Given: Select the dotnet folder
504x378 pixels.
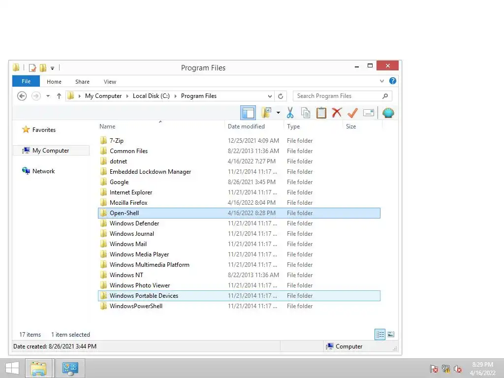Looking at the screenshot, I should [239, 161].
